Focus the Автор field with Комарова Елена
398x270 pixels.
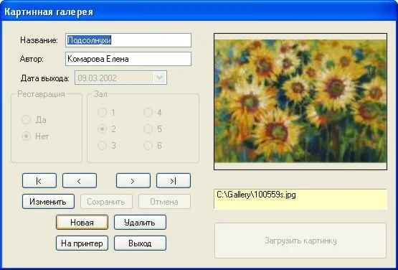pos(128,59)
